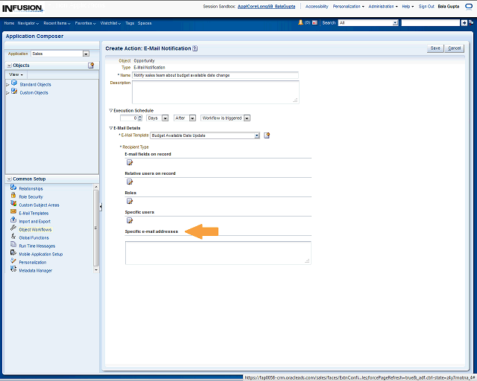The image size is (477, 381).
Task: Collapse the E-Mail Details section
Action: [x=111, y=128]
